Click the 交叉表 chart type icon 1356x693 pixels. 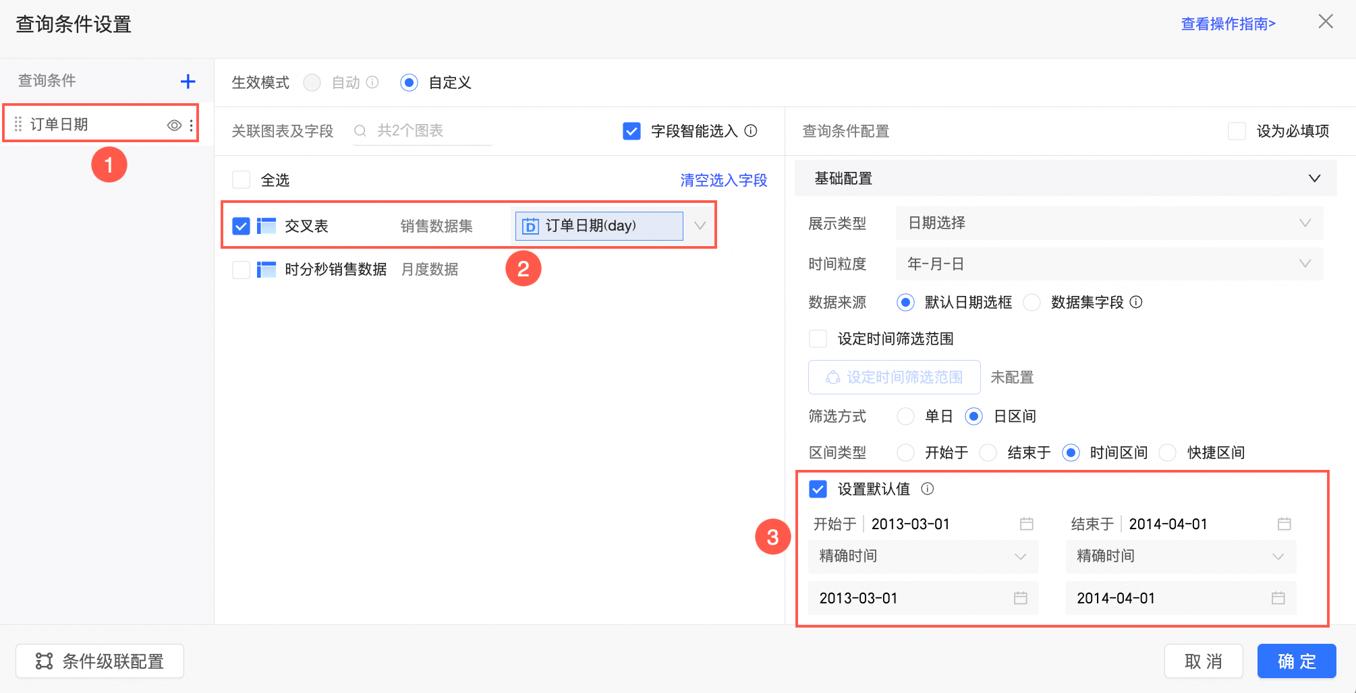tap(266, 226)
